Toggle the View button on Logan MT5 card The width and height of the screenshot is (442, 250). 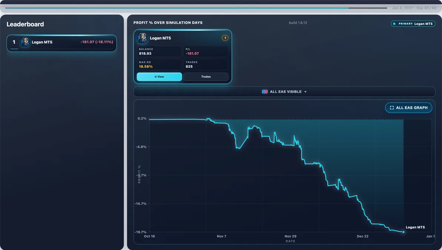(x=159, y=77)
